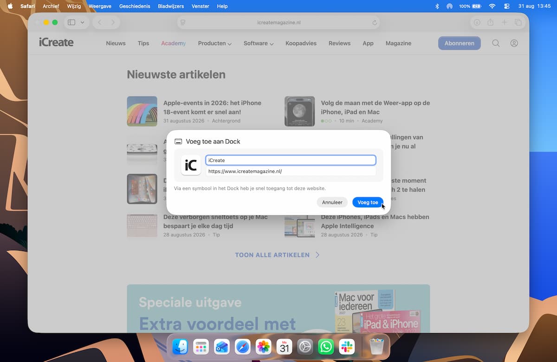
Task: Expand the Software dropdown menu
Action: tap(259, 43)
